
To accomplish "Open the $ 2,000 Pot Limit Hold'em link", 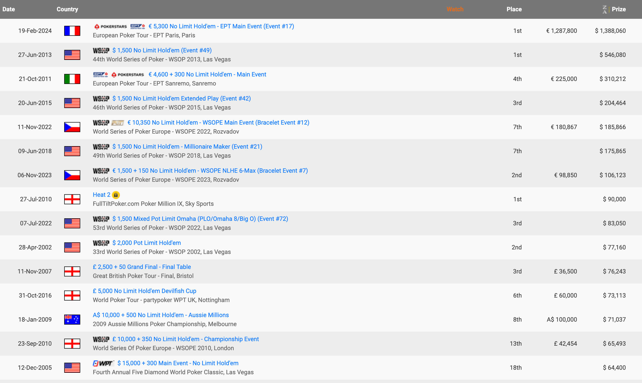I will 146,243.
